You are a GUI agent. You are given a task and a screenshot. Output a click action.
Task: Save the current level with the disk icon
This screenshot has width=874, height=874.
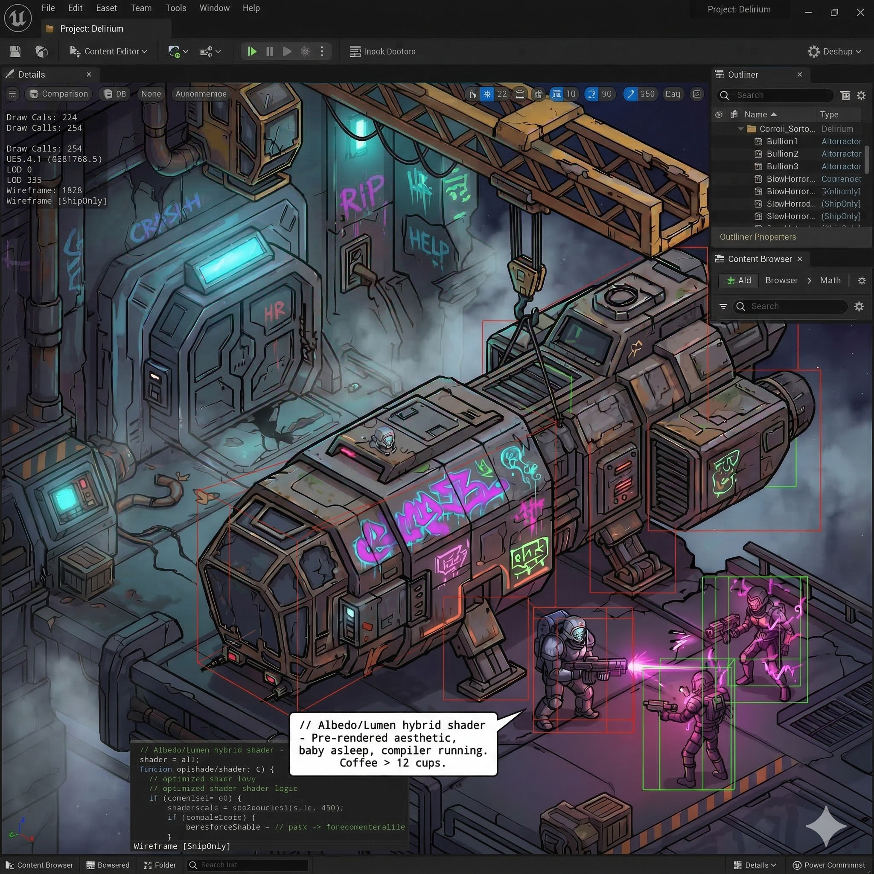(14, 51)
